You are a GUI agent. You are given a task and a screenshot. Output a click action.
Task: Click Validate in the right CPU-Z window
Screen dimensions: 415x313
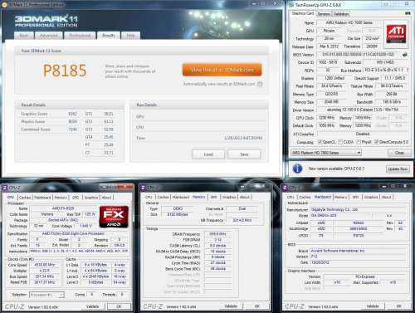click(373, 306)
